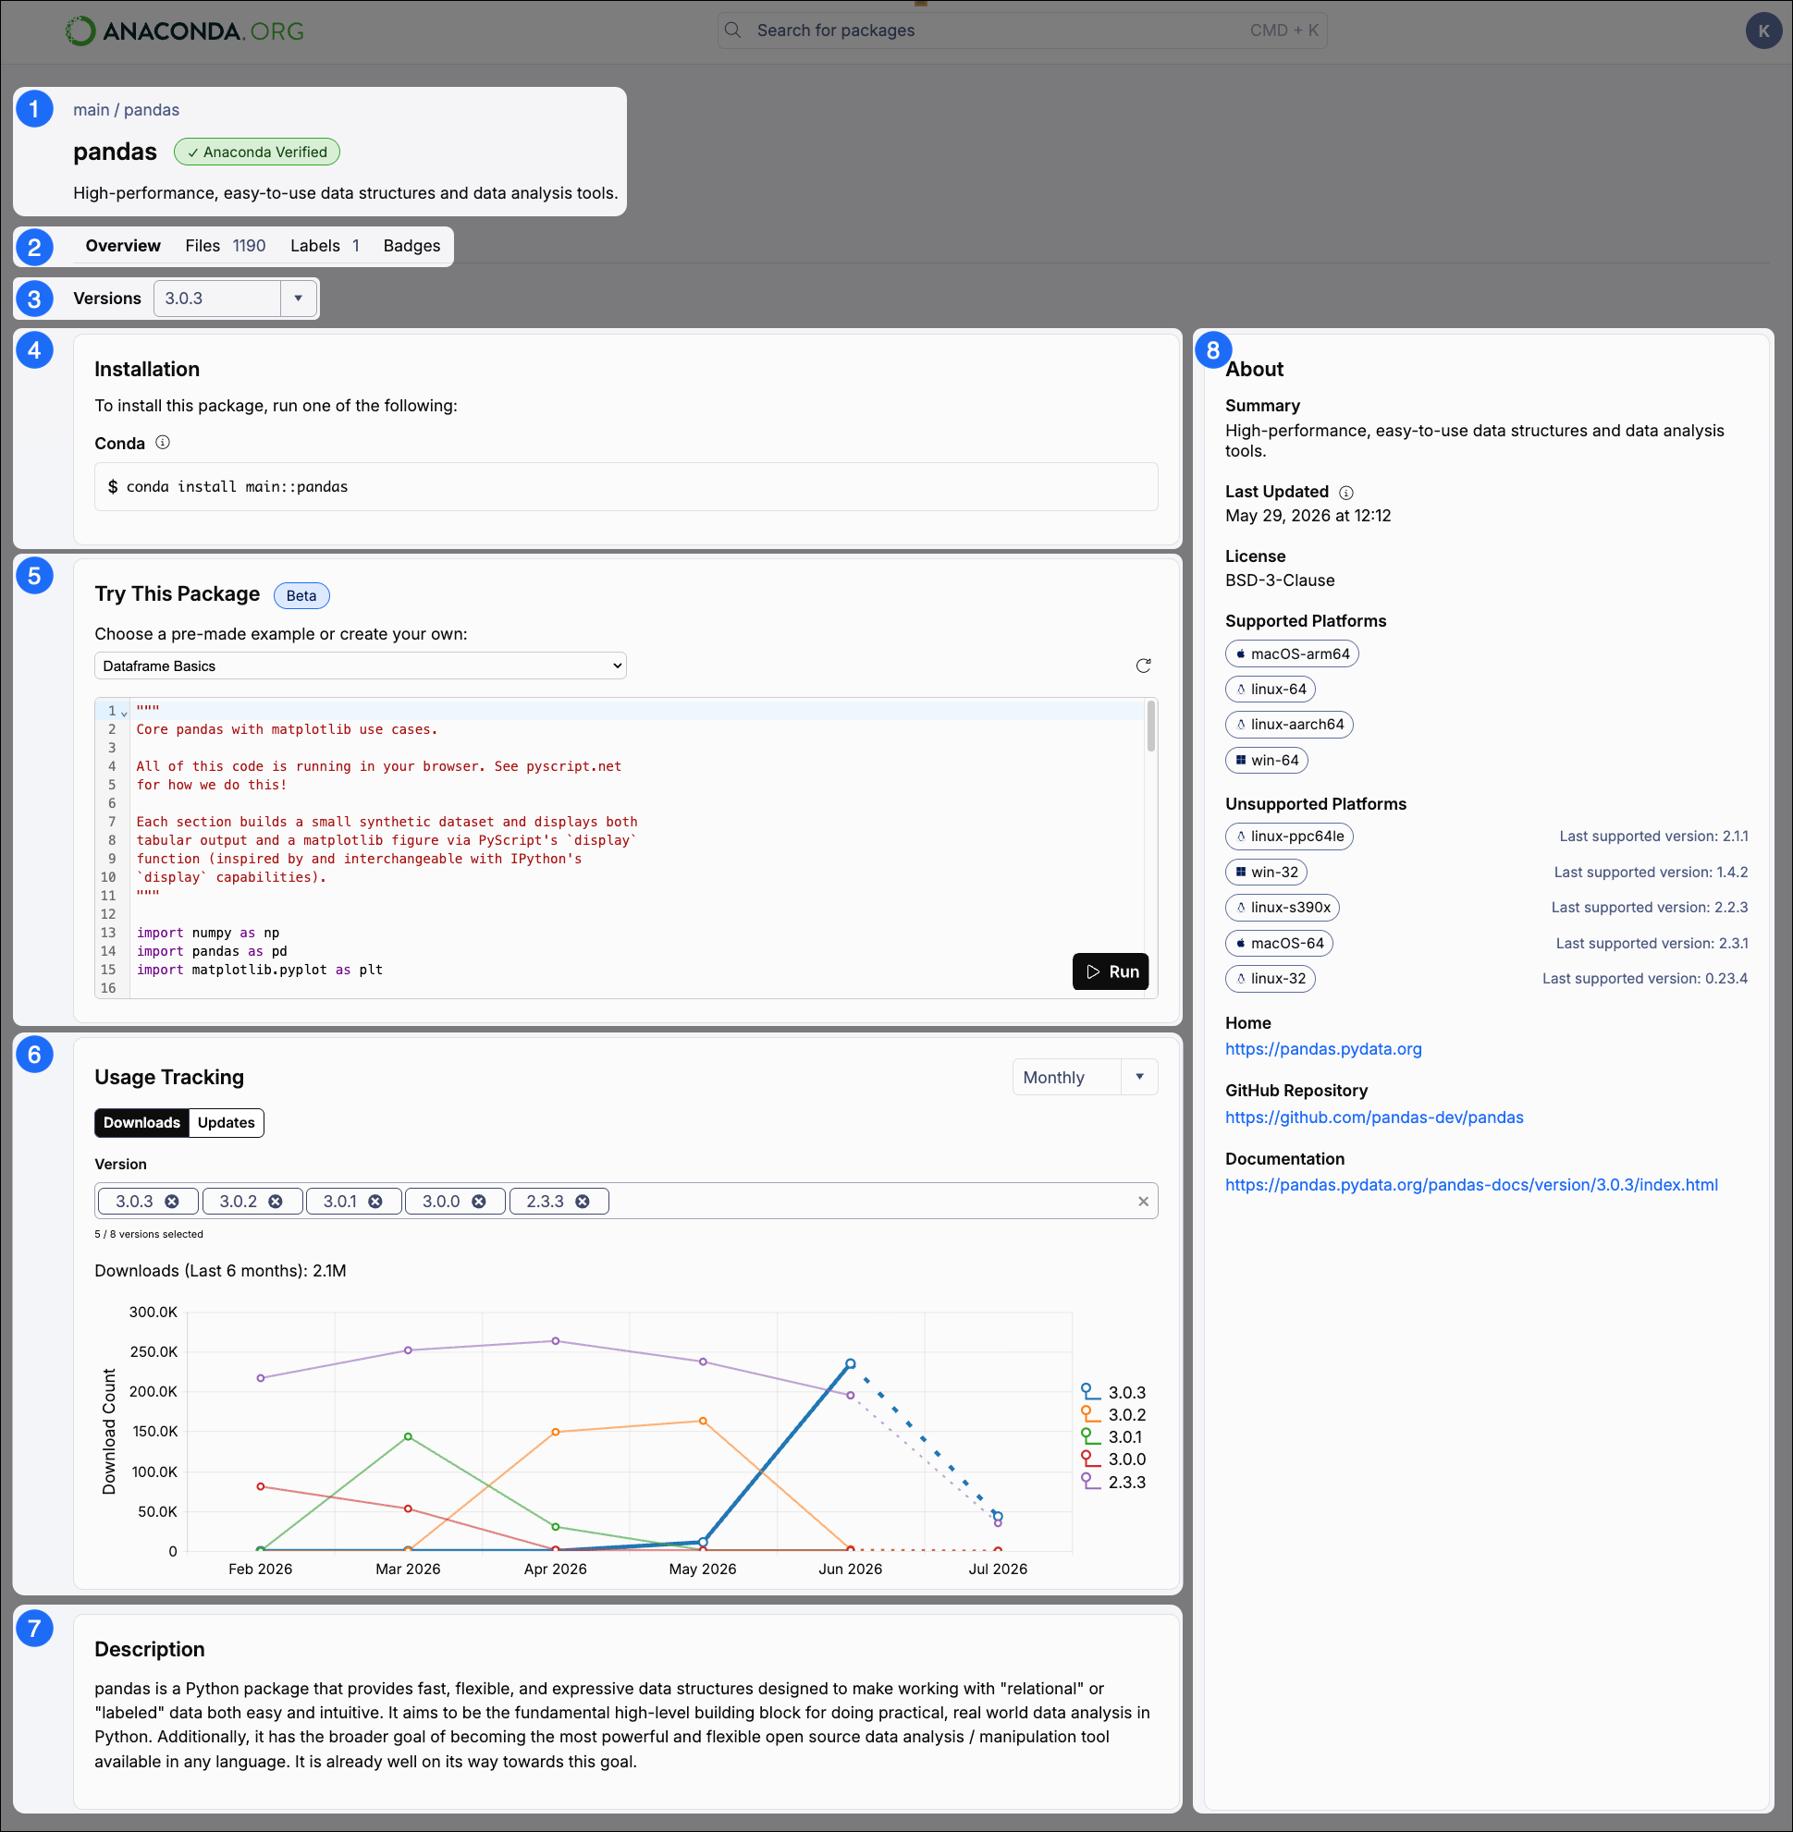Click 'Last supported version: 2.1.1' text
The image size is (1793, 1832).
pos(1652,836)
